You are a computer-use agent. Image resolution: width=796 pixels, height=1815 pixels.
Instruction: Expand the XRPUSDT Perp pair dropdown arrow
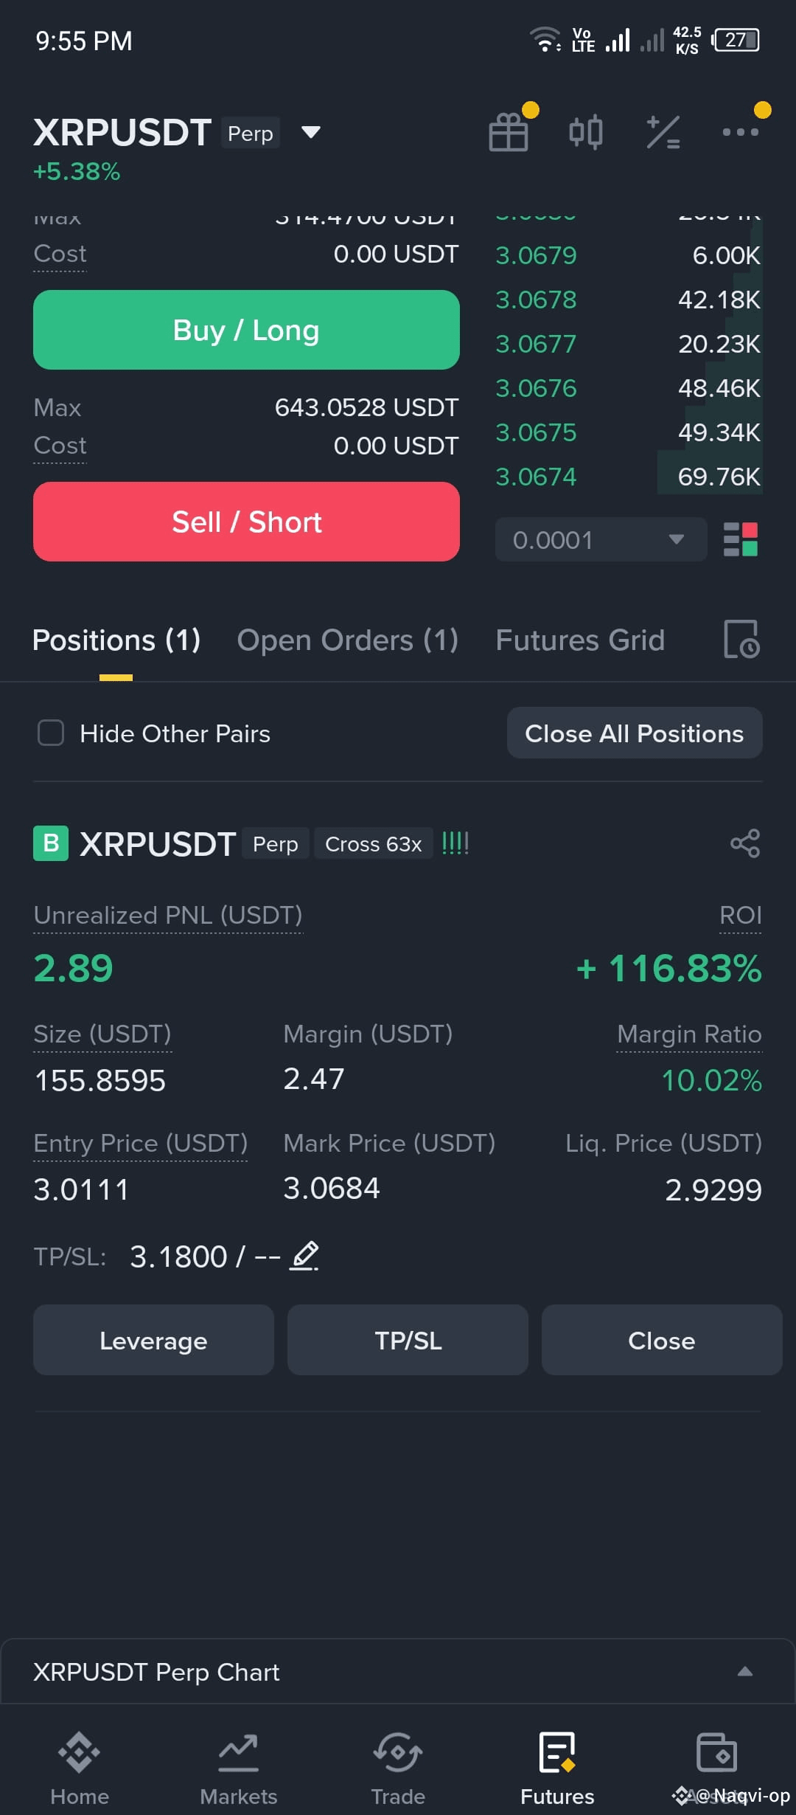pos(311,132)
